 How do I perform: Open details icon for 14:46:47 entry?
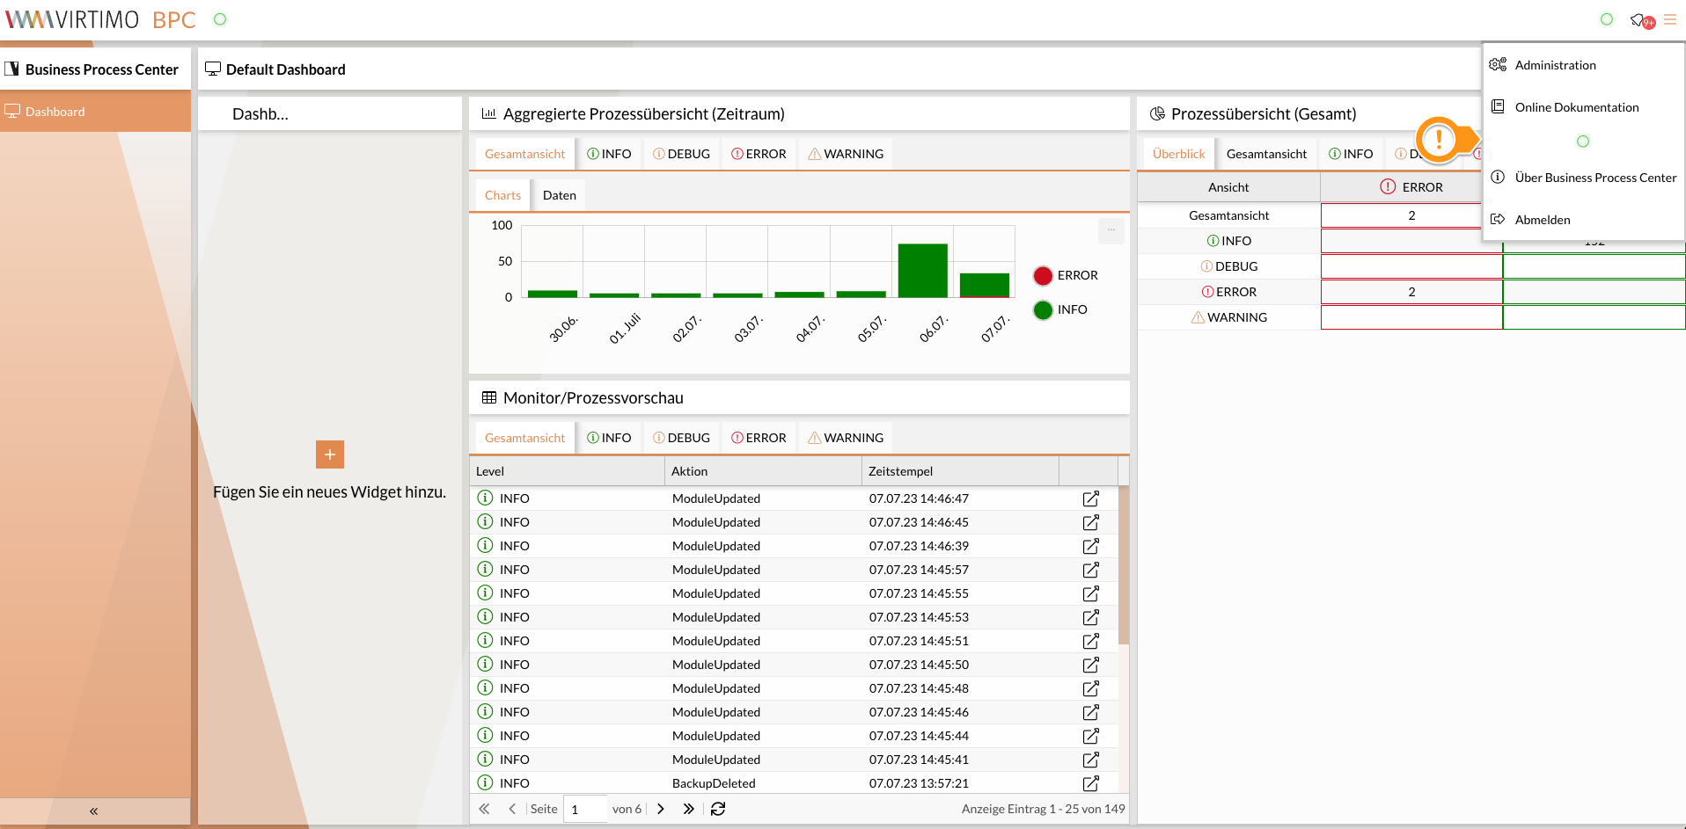point(1090,498)
